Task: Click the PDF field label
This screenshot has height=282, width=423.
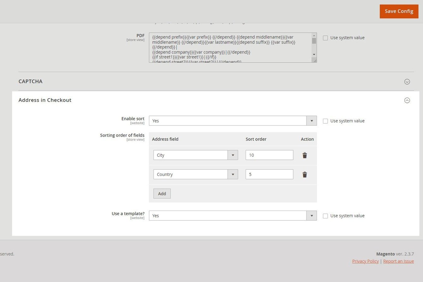Action: [x=140, y=36]
